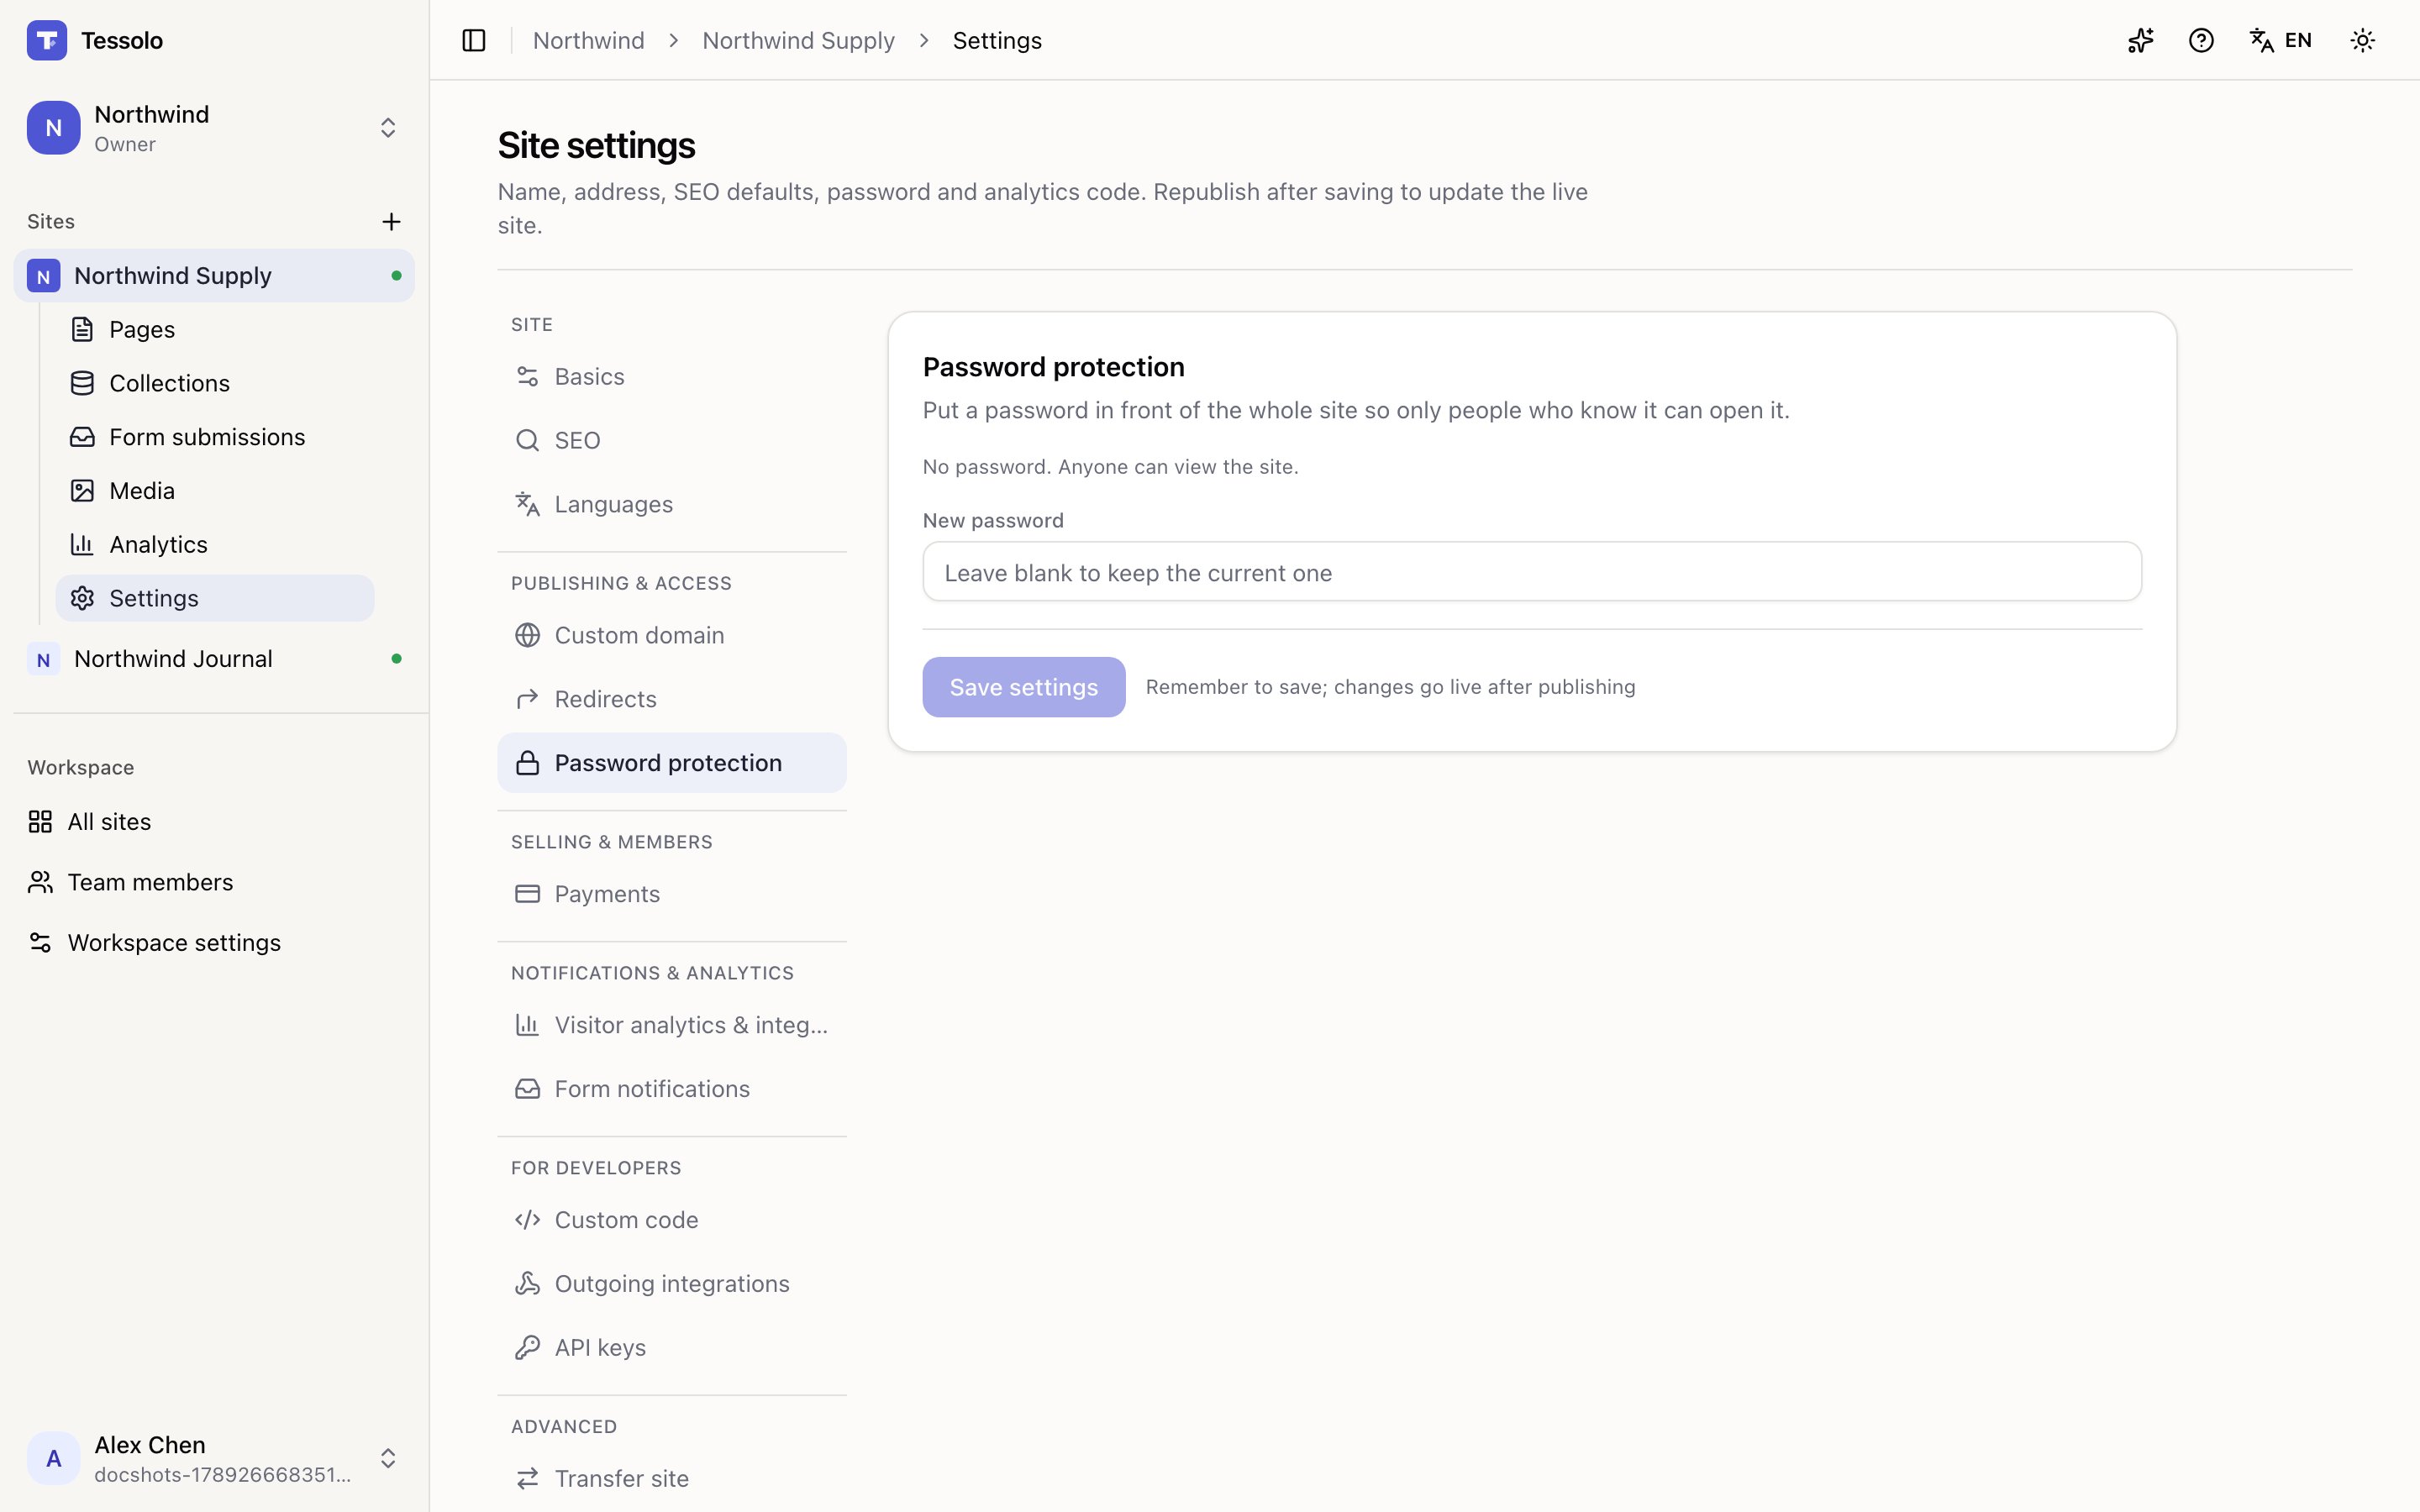The image size is (2420, 1512).
Task: Open Team members
Action: click(x=214, y=882)
